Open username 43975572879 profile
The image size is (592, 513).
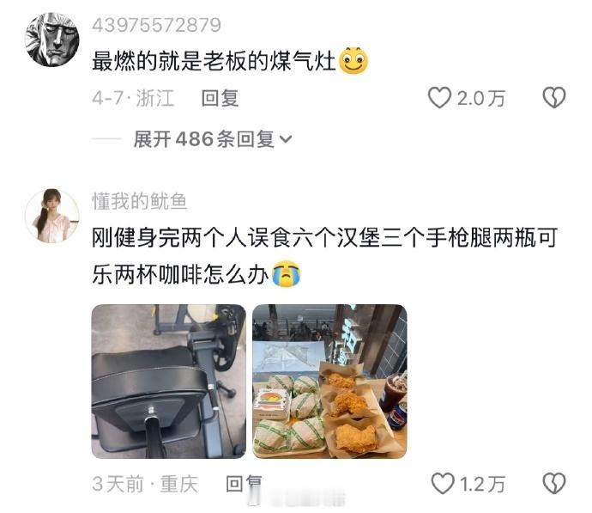click(156, 25)
